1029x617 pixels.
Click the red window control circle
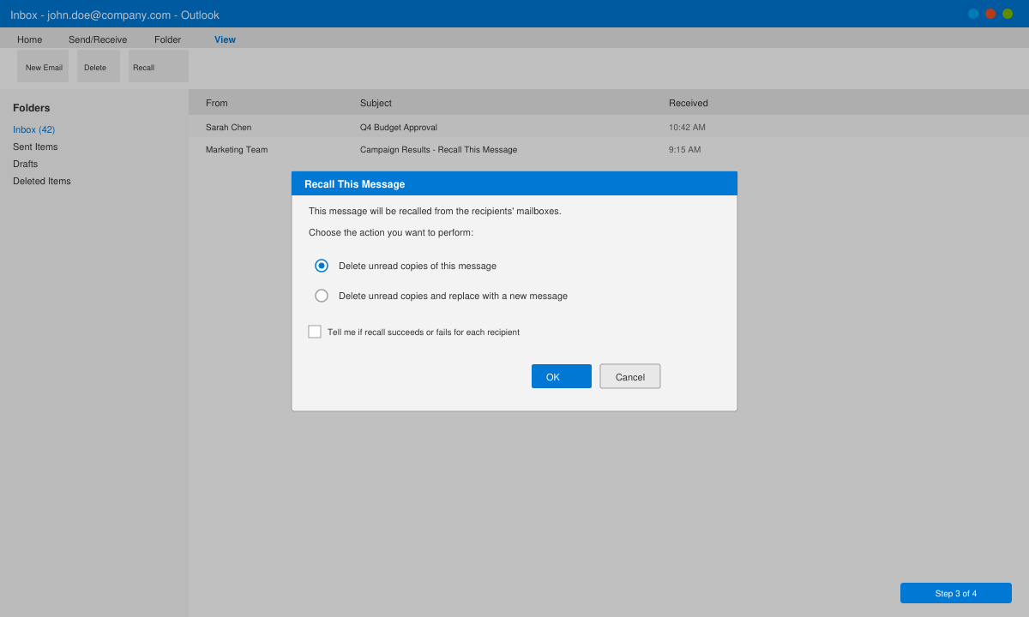tap(990, 14)
